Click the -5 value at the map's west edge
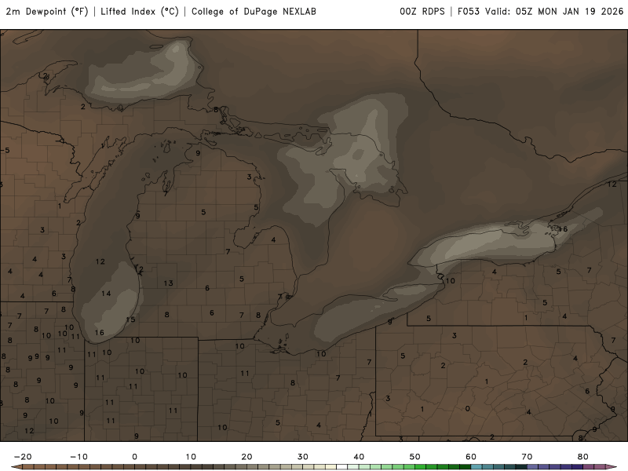This screenshot has height=471, width=628. coord(5,150)
